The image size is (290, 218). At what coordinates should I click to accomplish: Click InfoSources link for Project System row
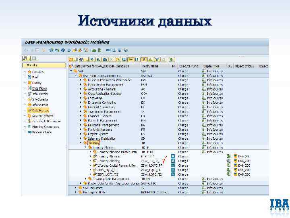click(215, 134)
